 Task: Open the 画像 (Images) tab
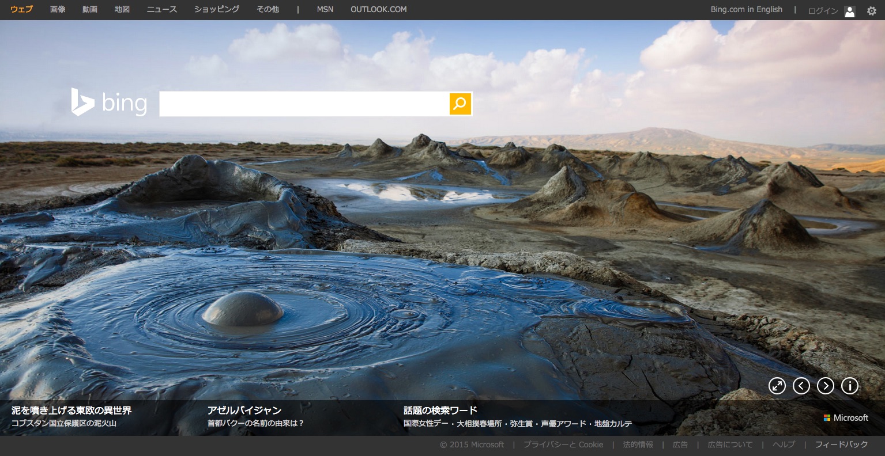[58, 9]
